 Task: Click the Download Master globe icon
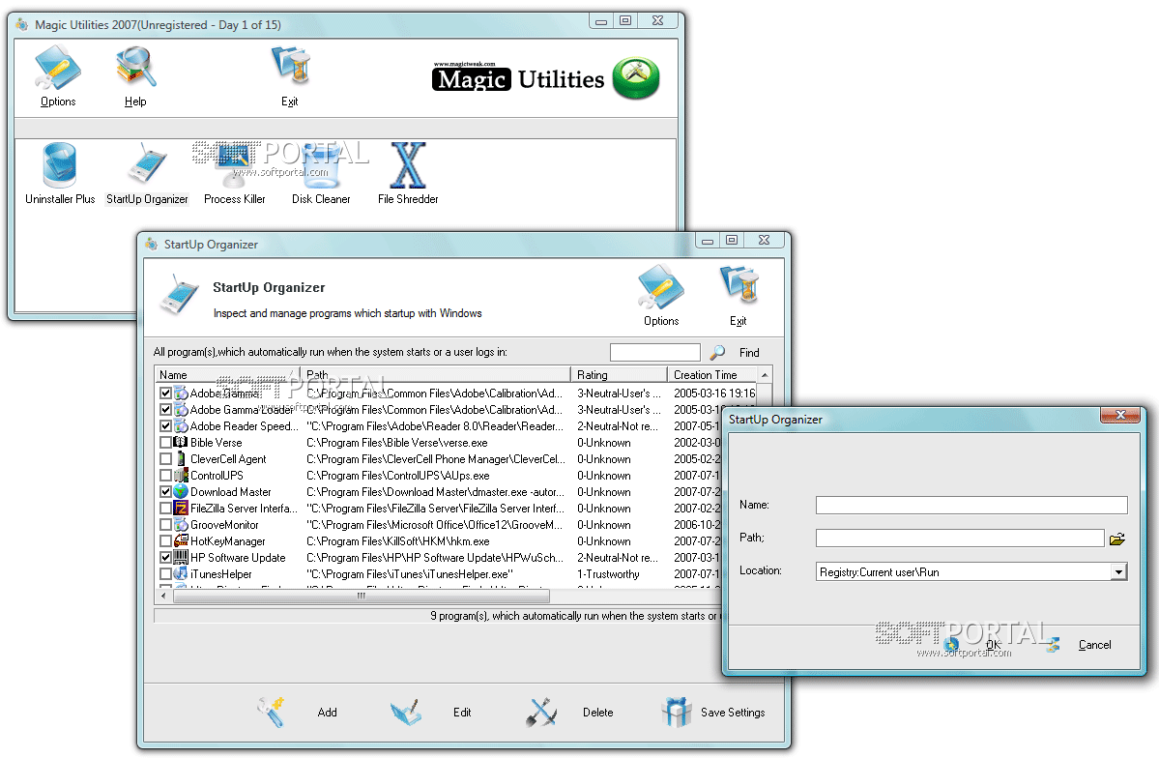coord(181,492)
